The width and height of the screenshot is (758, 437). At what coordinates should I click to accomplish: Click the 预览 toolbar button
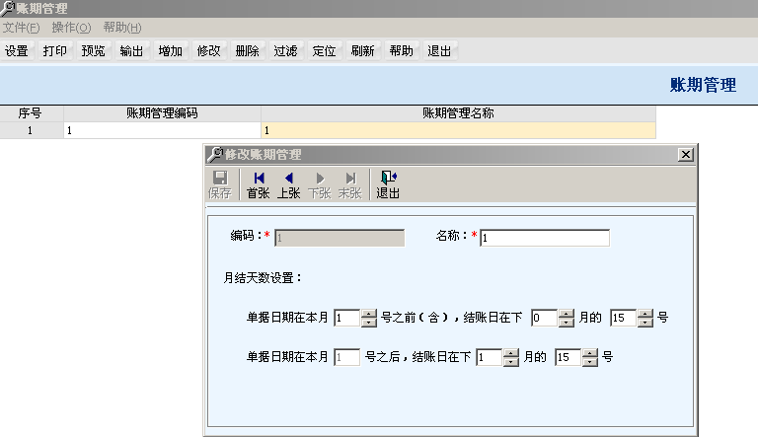[x=93, y=50]
